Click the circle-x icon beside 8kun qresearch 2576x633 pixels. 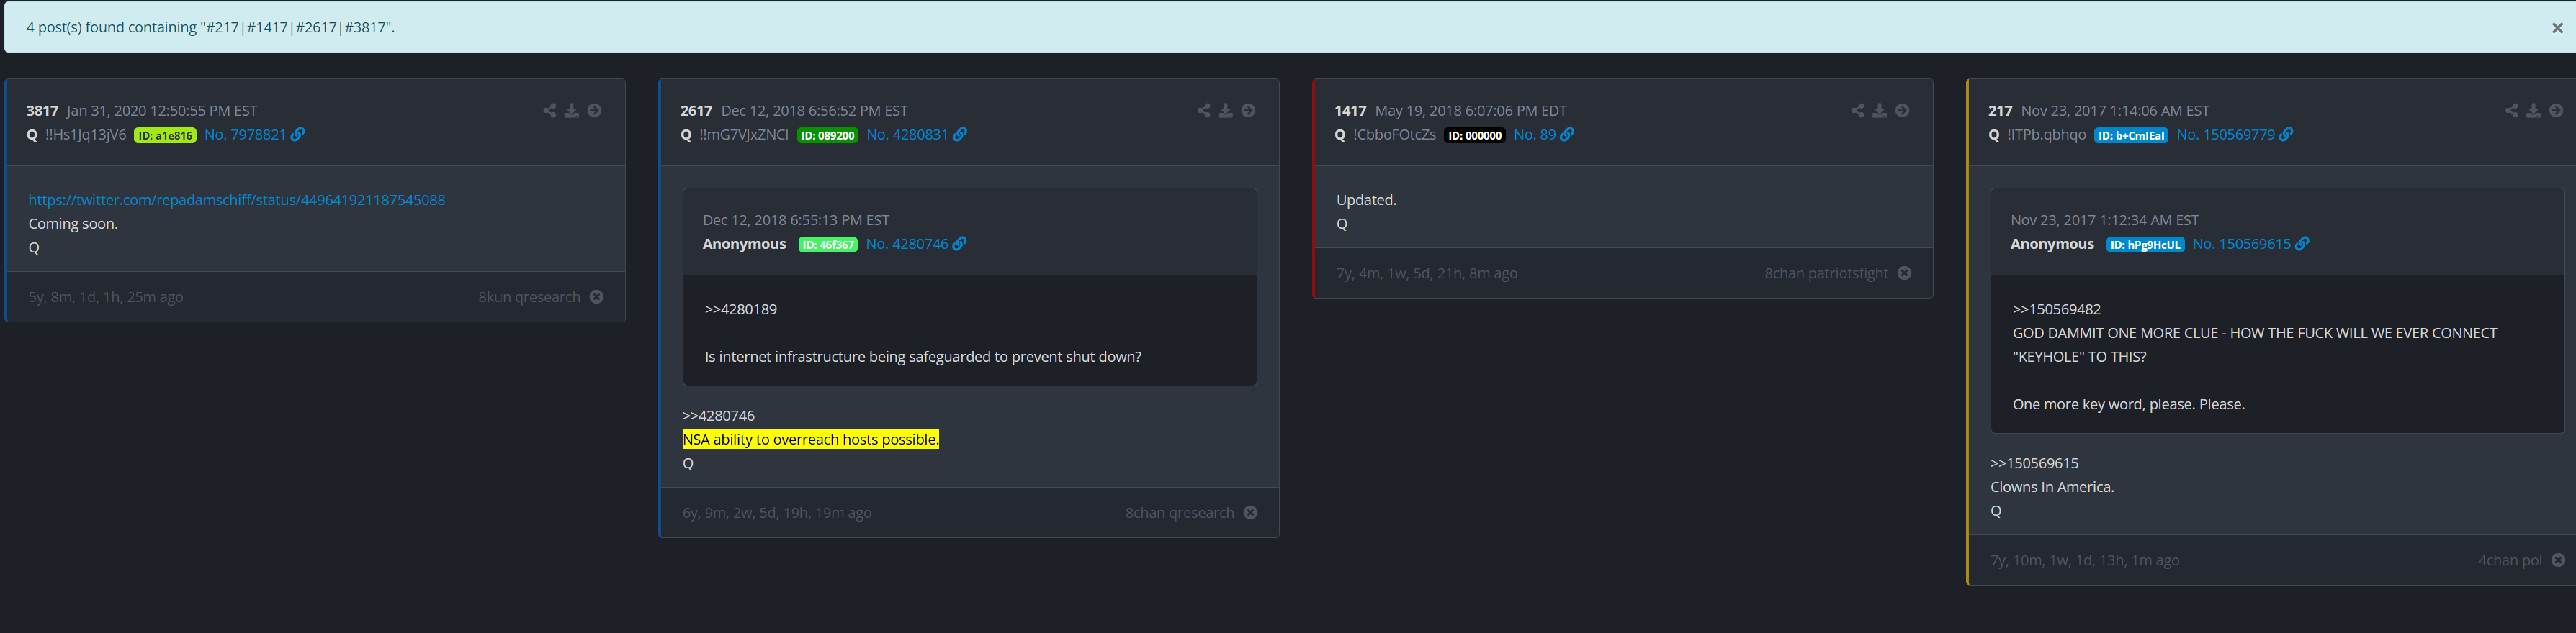coord(597,298)
